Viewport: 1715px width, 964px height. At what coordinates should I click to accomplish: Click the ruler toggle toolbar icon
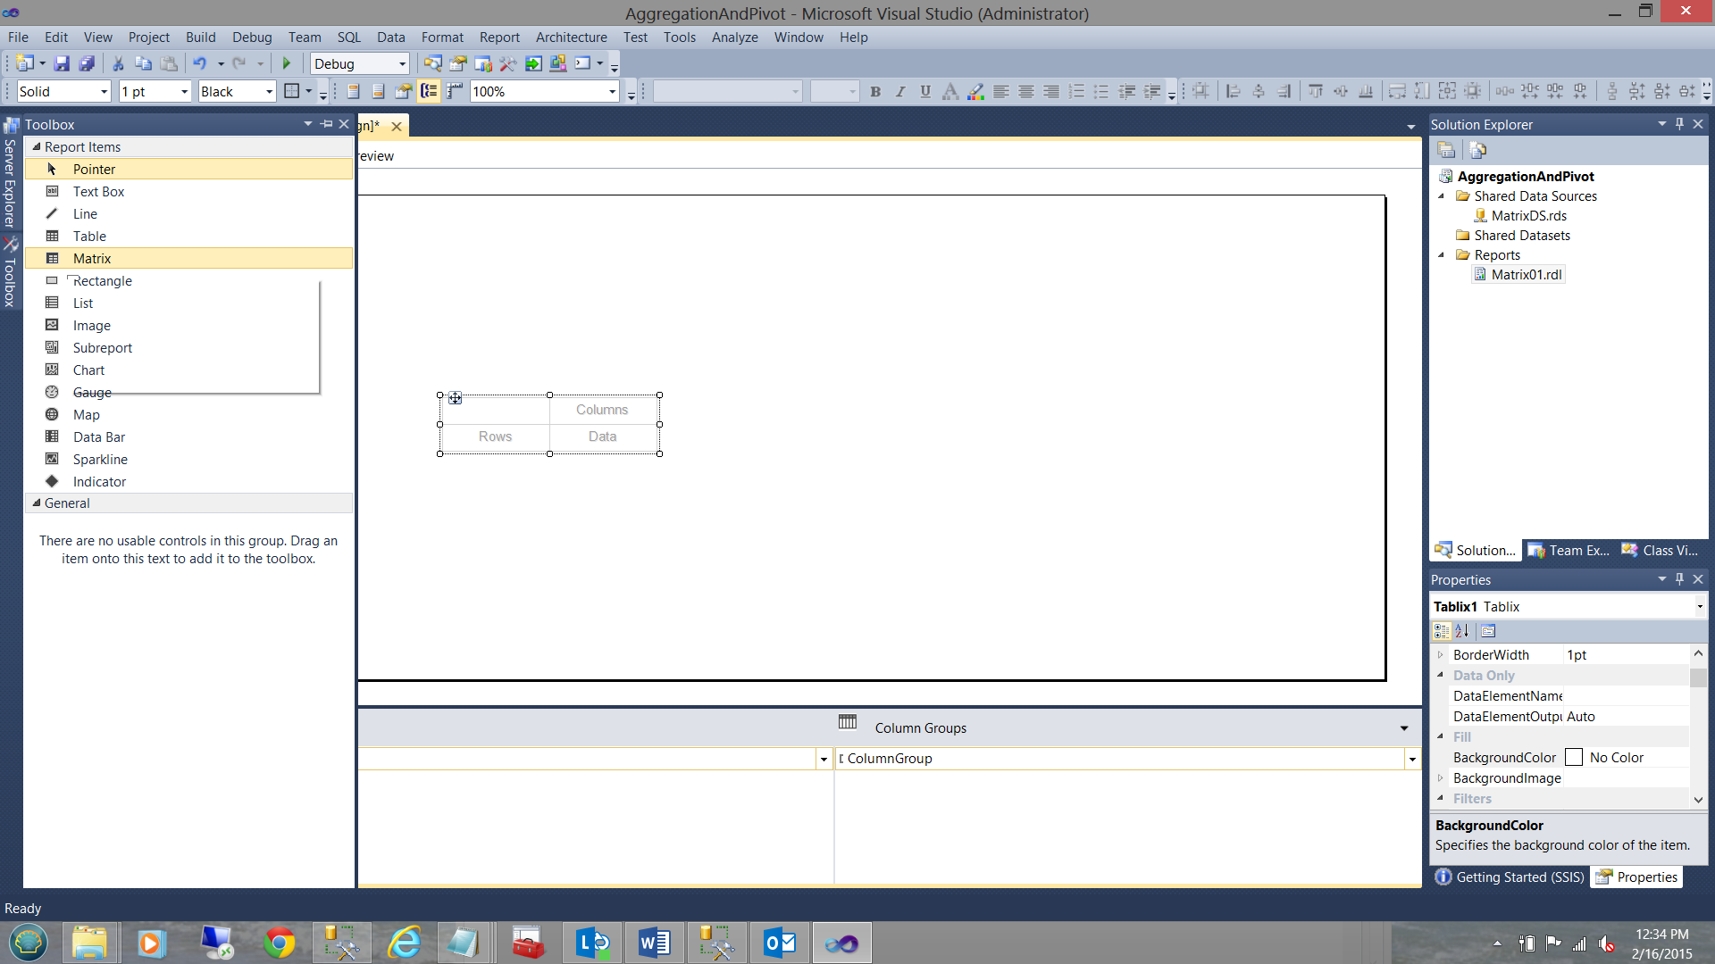455,91
